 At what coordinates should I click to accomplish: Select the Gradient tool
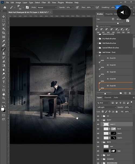coord(4,66)
